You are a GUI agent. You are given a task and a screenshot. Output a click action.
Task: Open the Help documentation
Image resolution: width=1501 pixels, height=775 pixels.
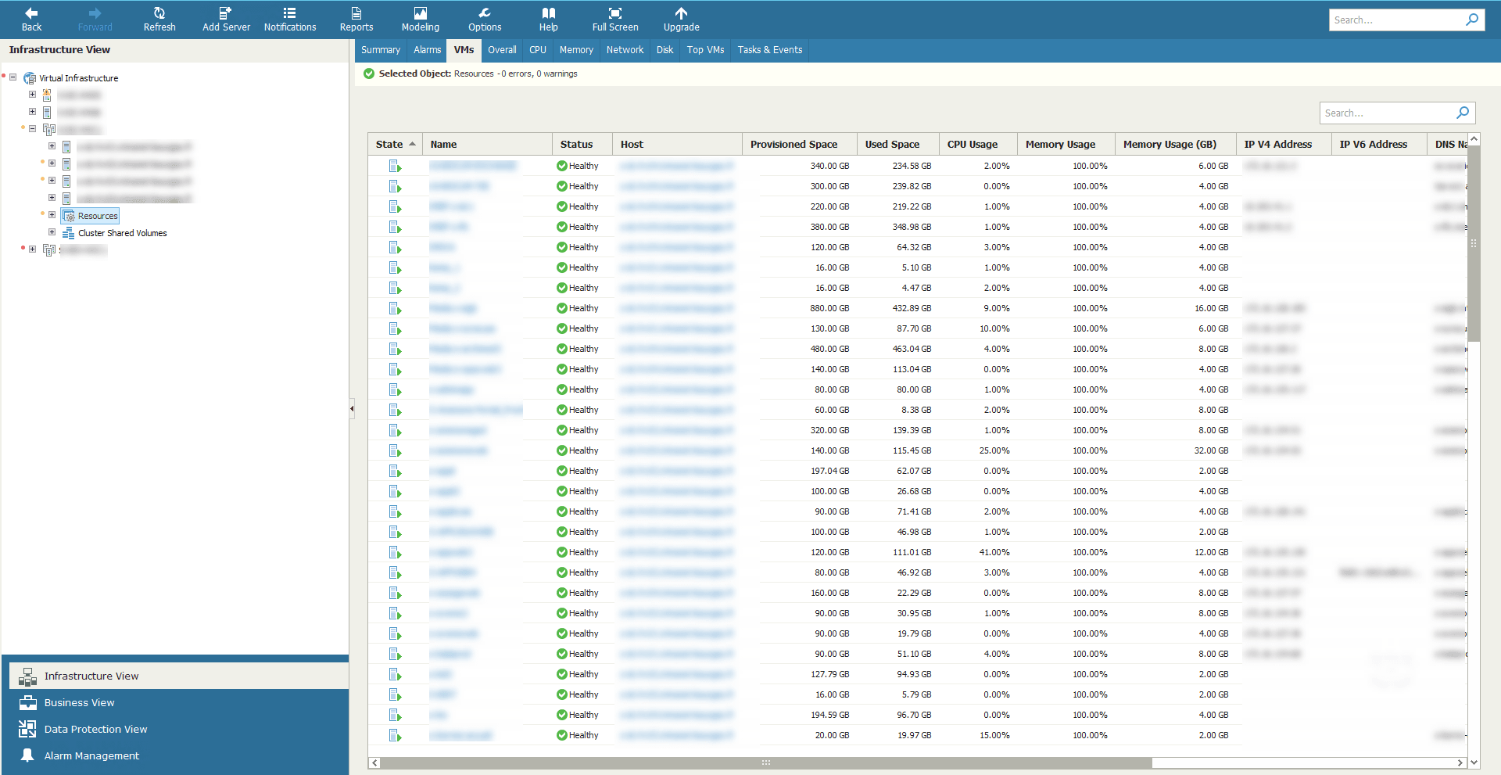tap(549, 20)
